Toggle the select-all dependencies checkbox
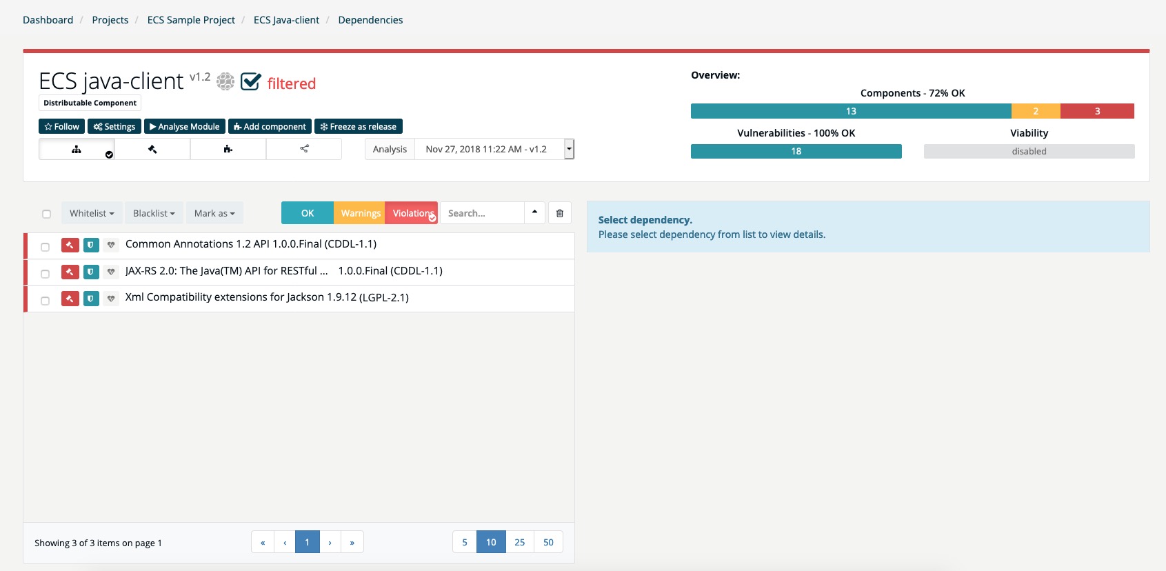The width and height of the screenshot is (1166, 571). point(46,214)
